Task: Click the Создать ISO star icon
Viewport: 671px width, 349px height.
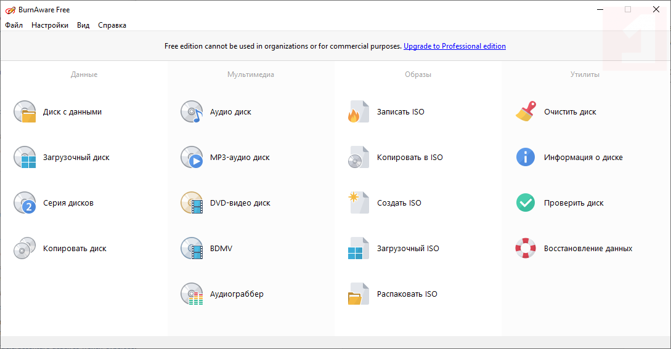Action: pos(359,203)
